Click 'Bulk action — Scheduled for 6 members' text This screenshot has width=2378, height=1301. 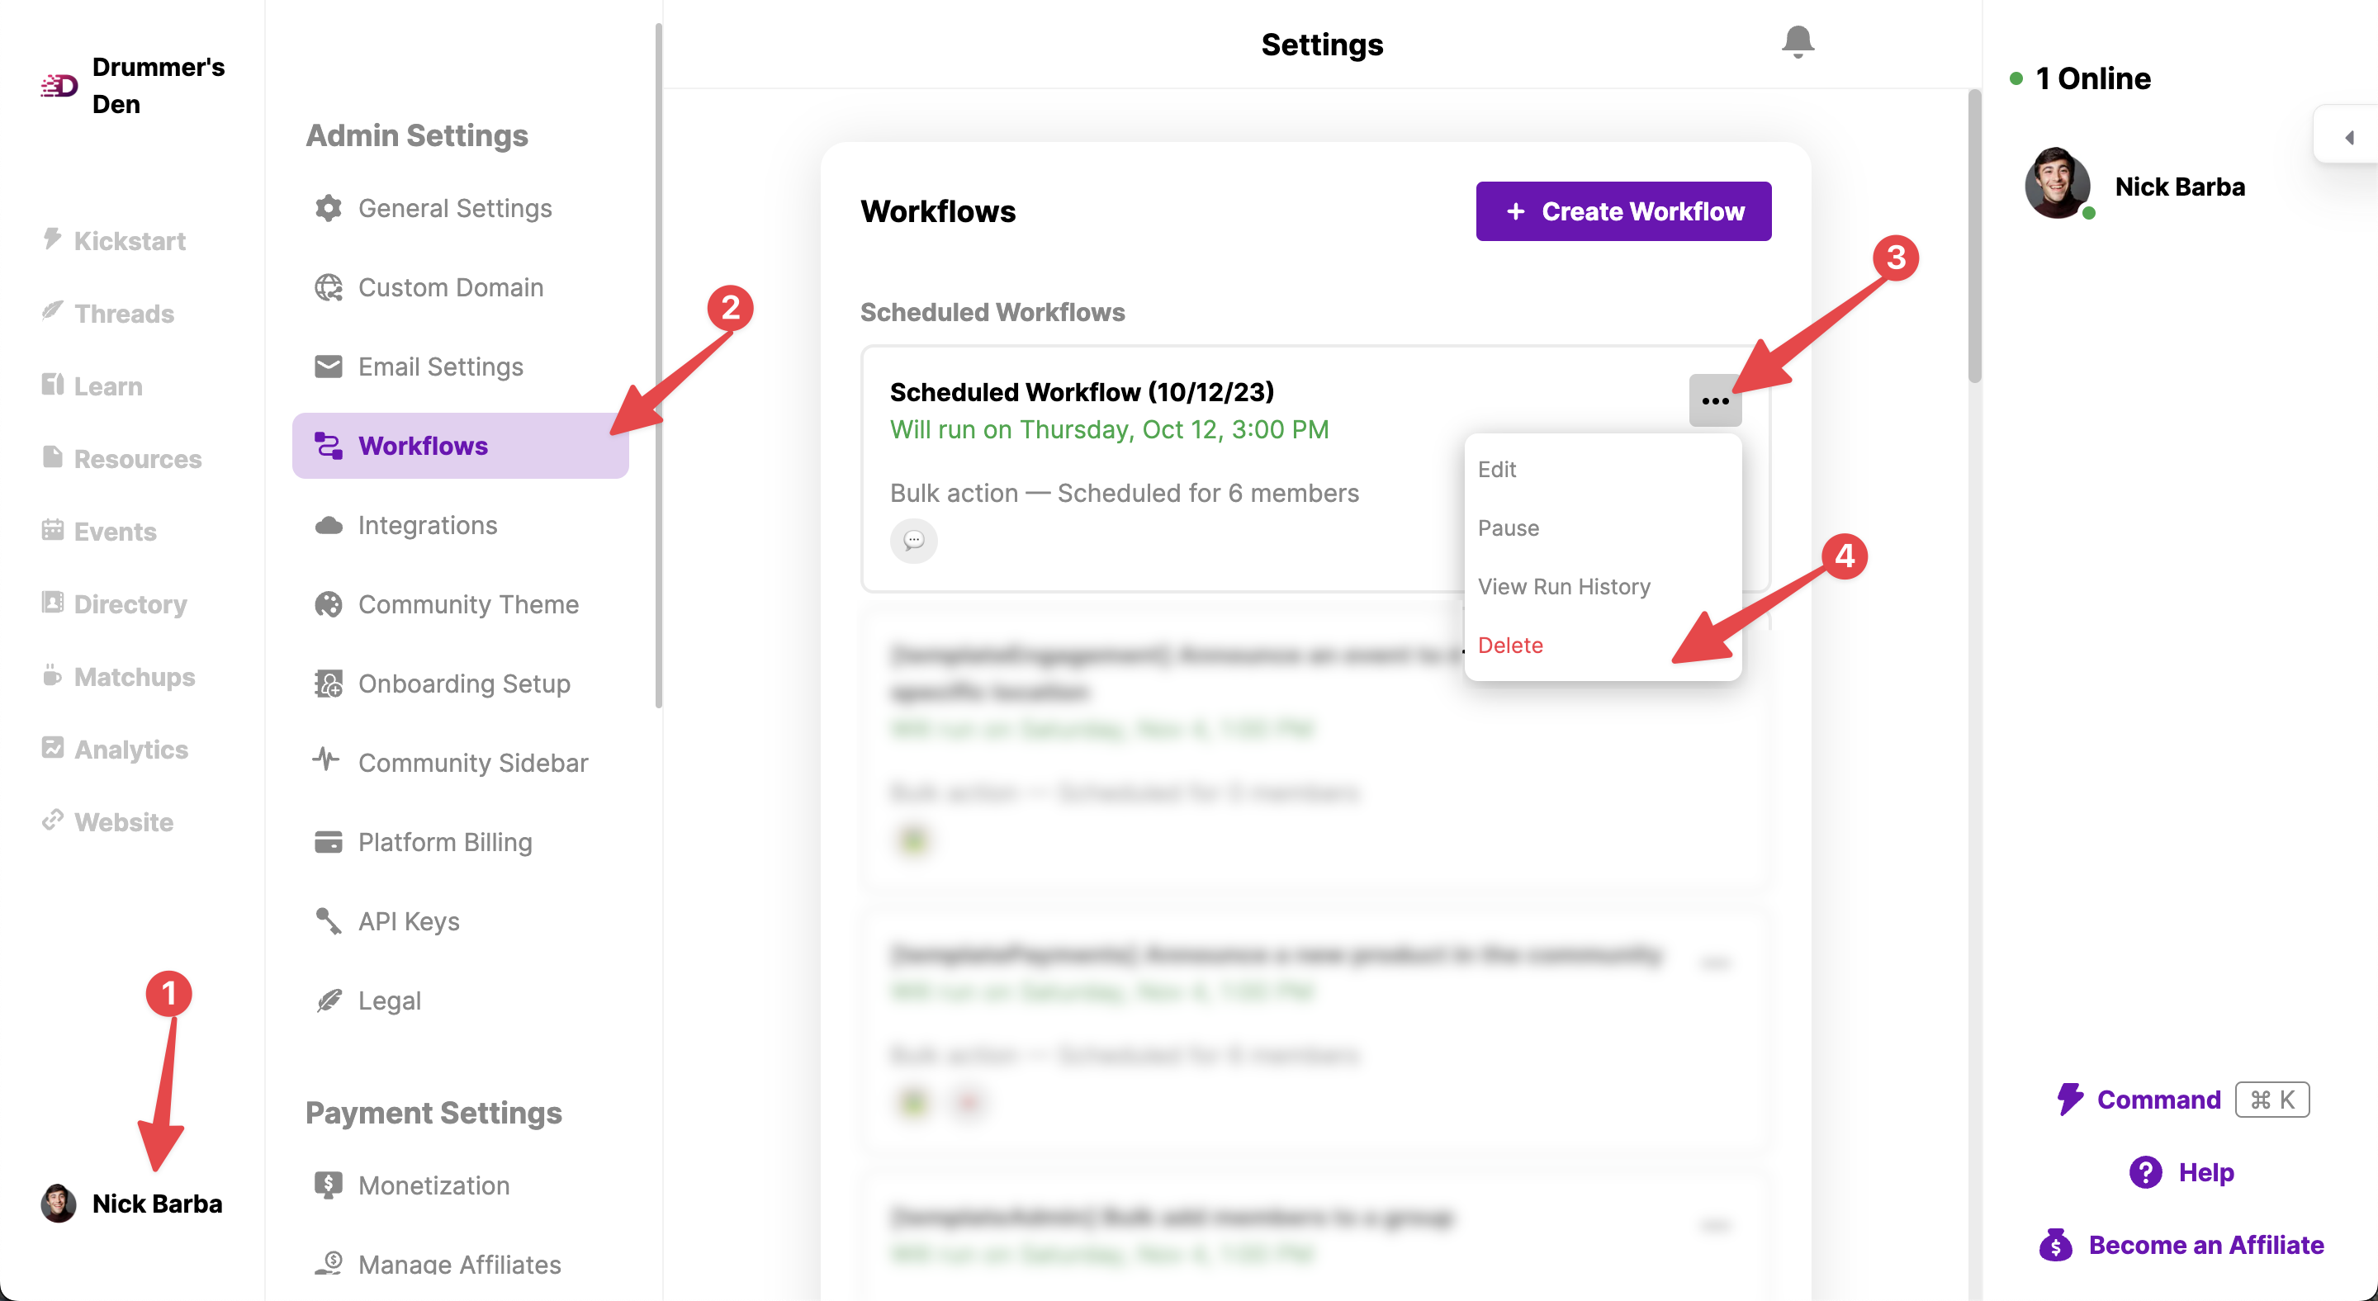(x=1124, y=493)
